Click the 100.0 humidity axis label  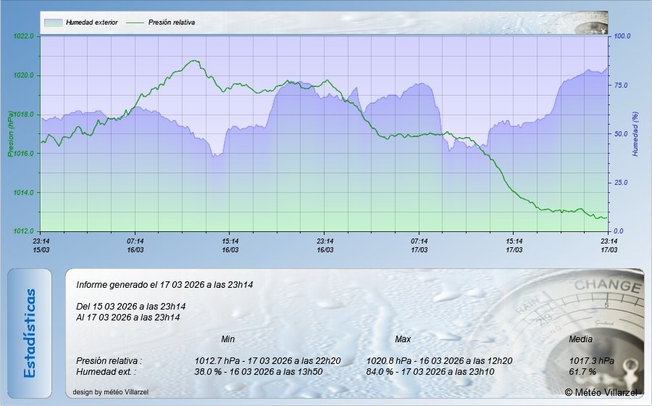[622, 36]
